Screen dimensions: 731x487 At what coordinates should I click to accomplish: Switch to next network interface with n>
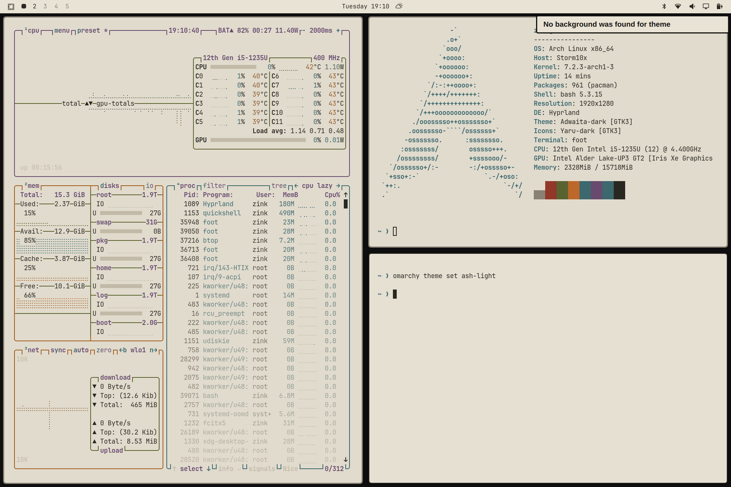click(153, 350)
